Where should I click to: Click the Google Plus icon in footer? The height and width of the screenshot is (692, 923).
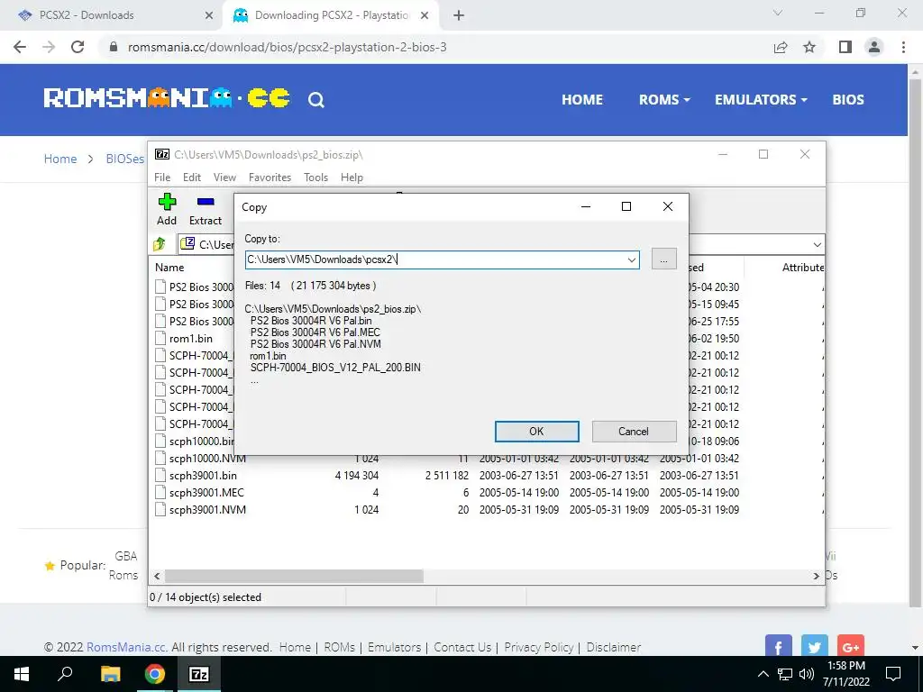[851, 645]
